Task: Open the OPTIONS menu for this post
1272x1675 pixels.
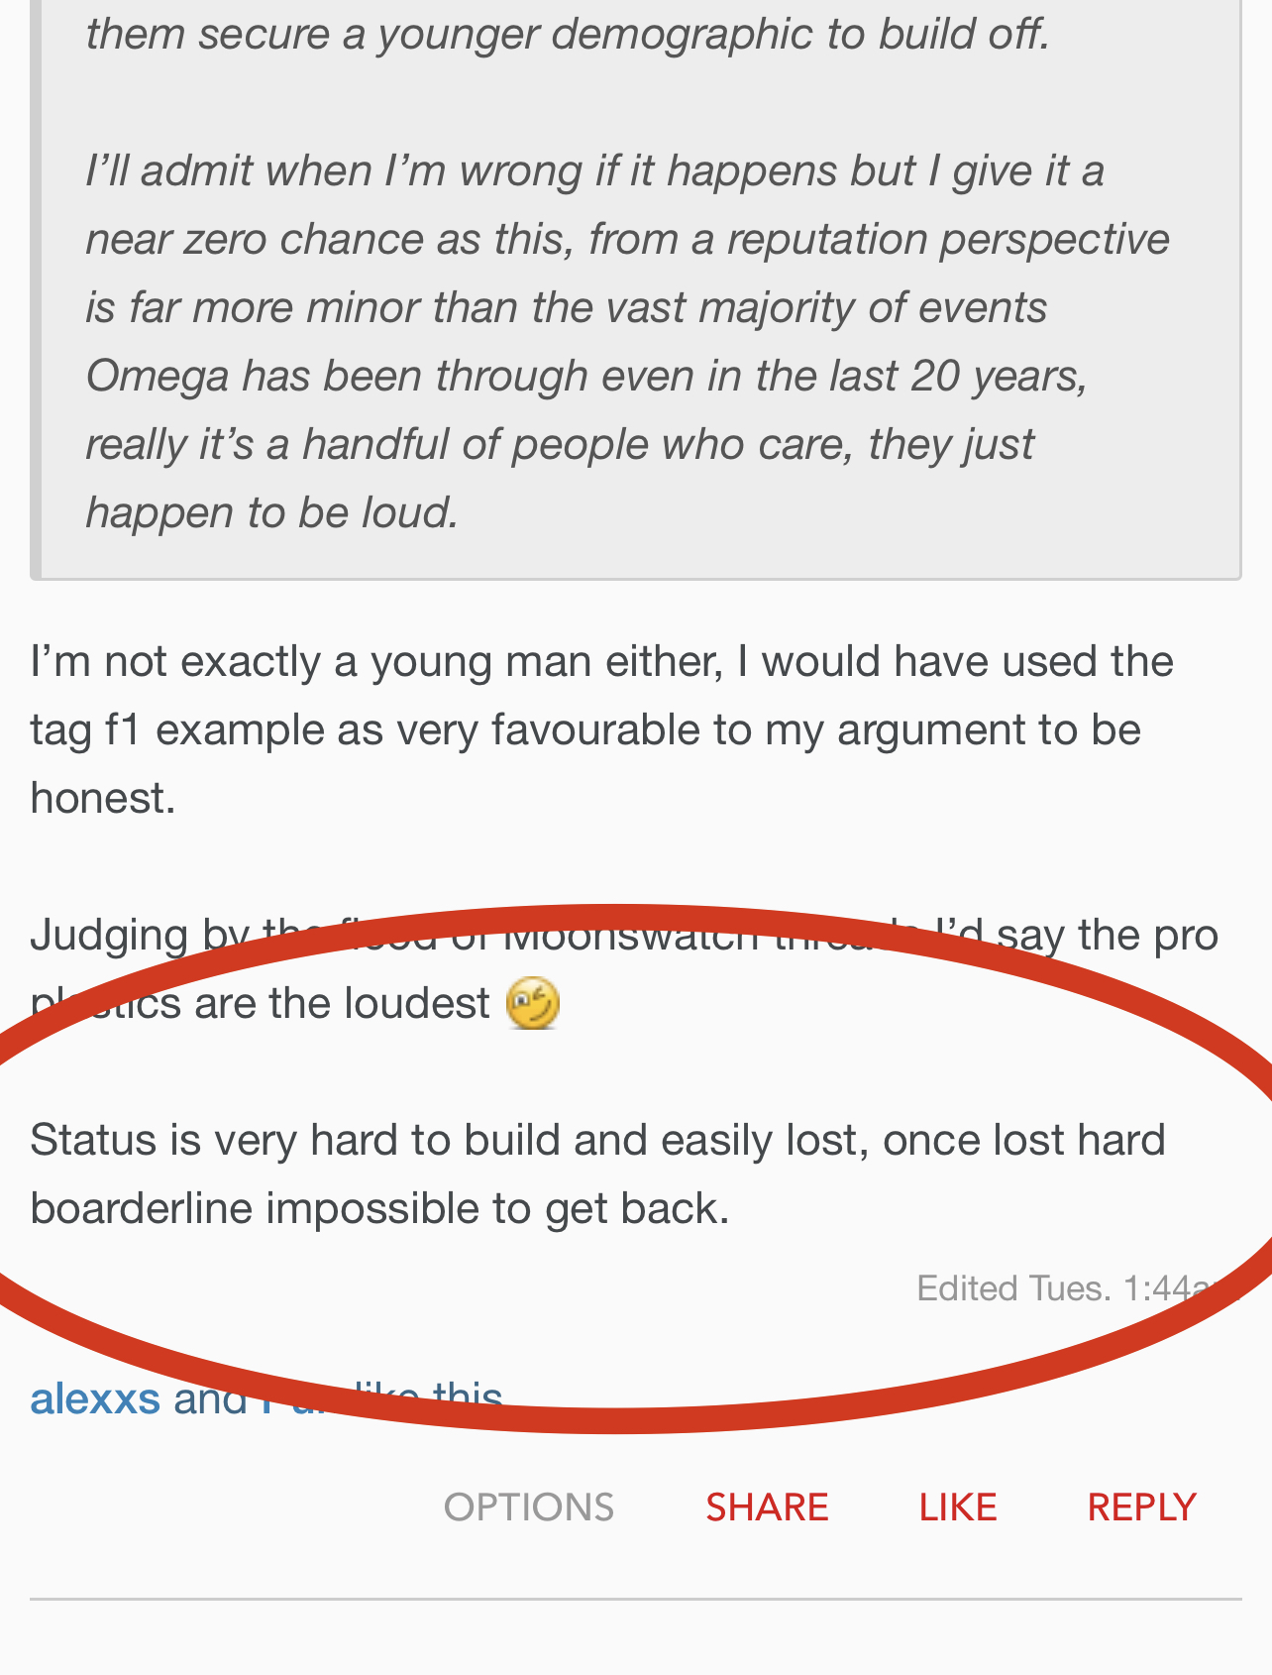Action: coord(529,1507)
